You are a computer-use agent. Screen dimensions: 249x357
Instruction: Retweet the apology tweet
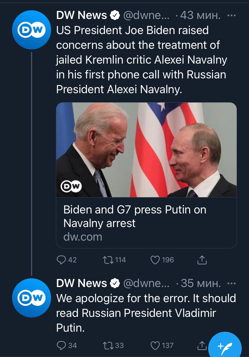coord(107,345)
